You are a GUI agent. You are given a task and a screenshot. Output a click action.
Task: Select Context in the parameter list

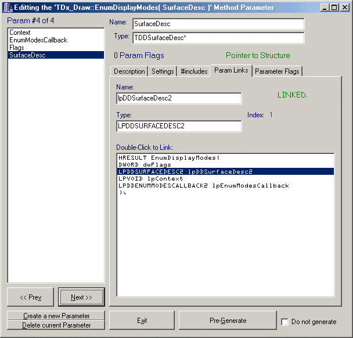pos(20,33)
